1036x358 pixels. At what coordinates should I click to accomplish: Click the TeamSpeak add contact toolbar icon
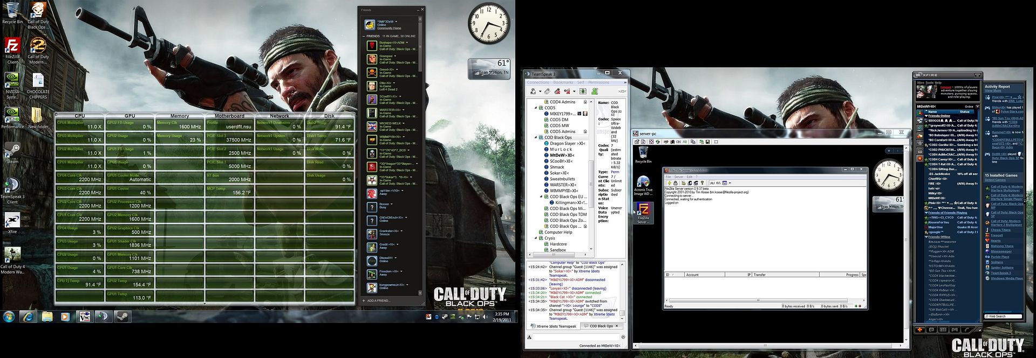pos(595,91)
